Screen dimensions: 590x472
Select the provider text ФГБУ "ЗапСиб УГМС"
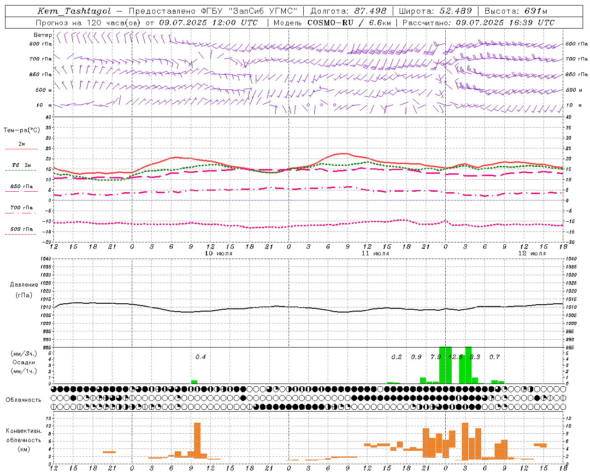(x=249, y=11)
